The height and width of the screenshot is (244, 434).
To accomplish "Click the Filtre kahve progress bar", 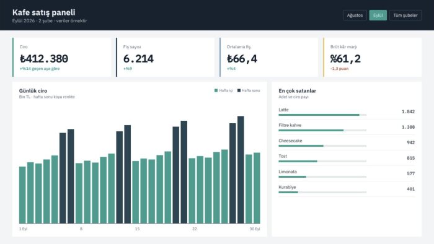I will point(322,130).
